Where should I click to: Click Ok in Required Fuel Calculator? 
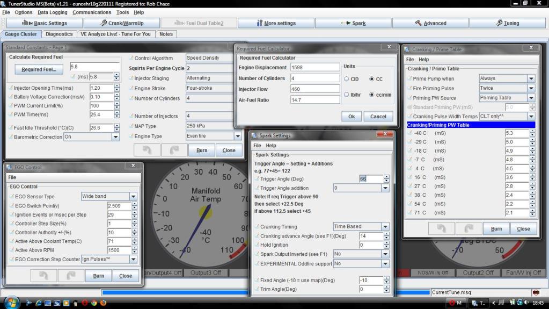pyautogui.click(x=351, y=116)
